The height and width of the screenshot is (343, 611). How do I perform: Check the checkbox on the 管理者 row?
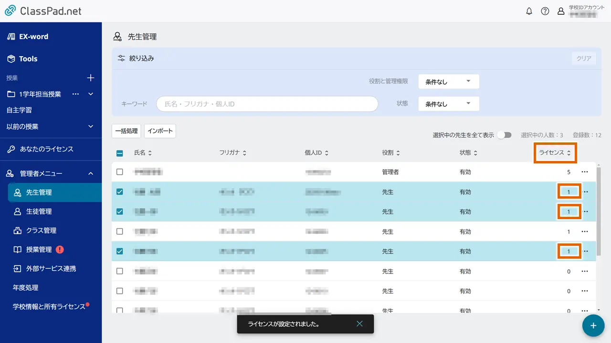tap(120, 172)
